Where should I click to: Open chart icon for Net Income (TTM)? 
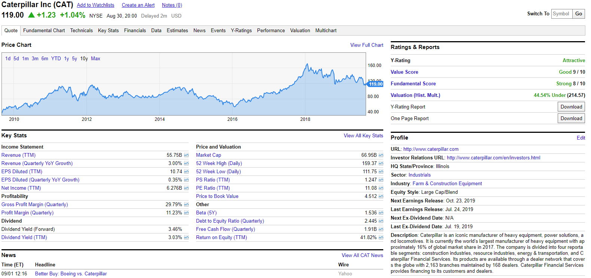point(186,188)
